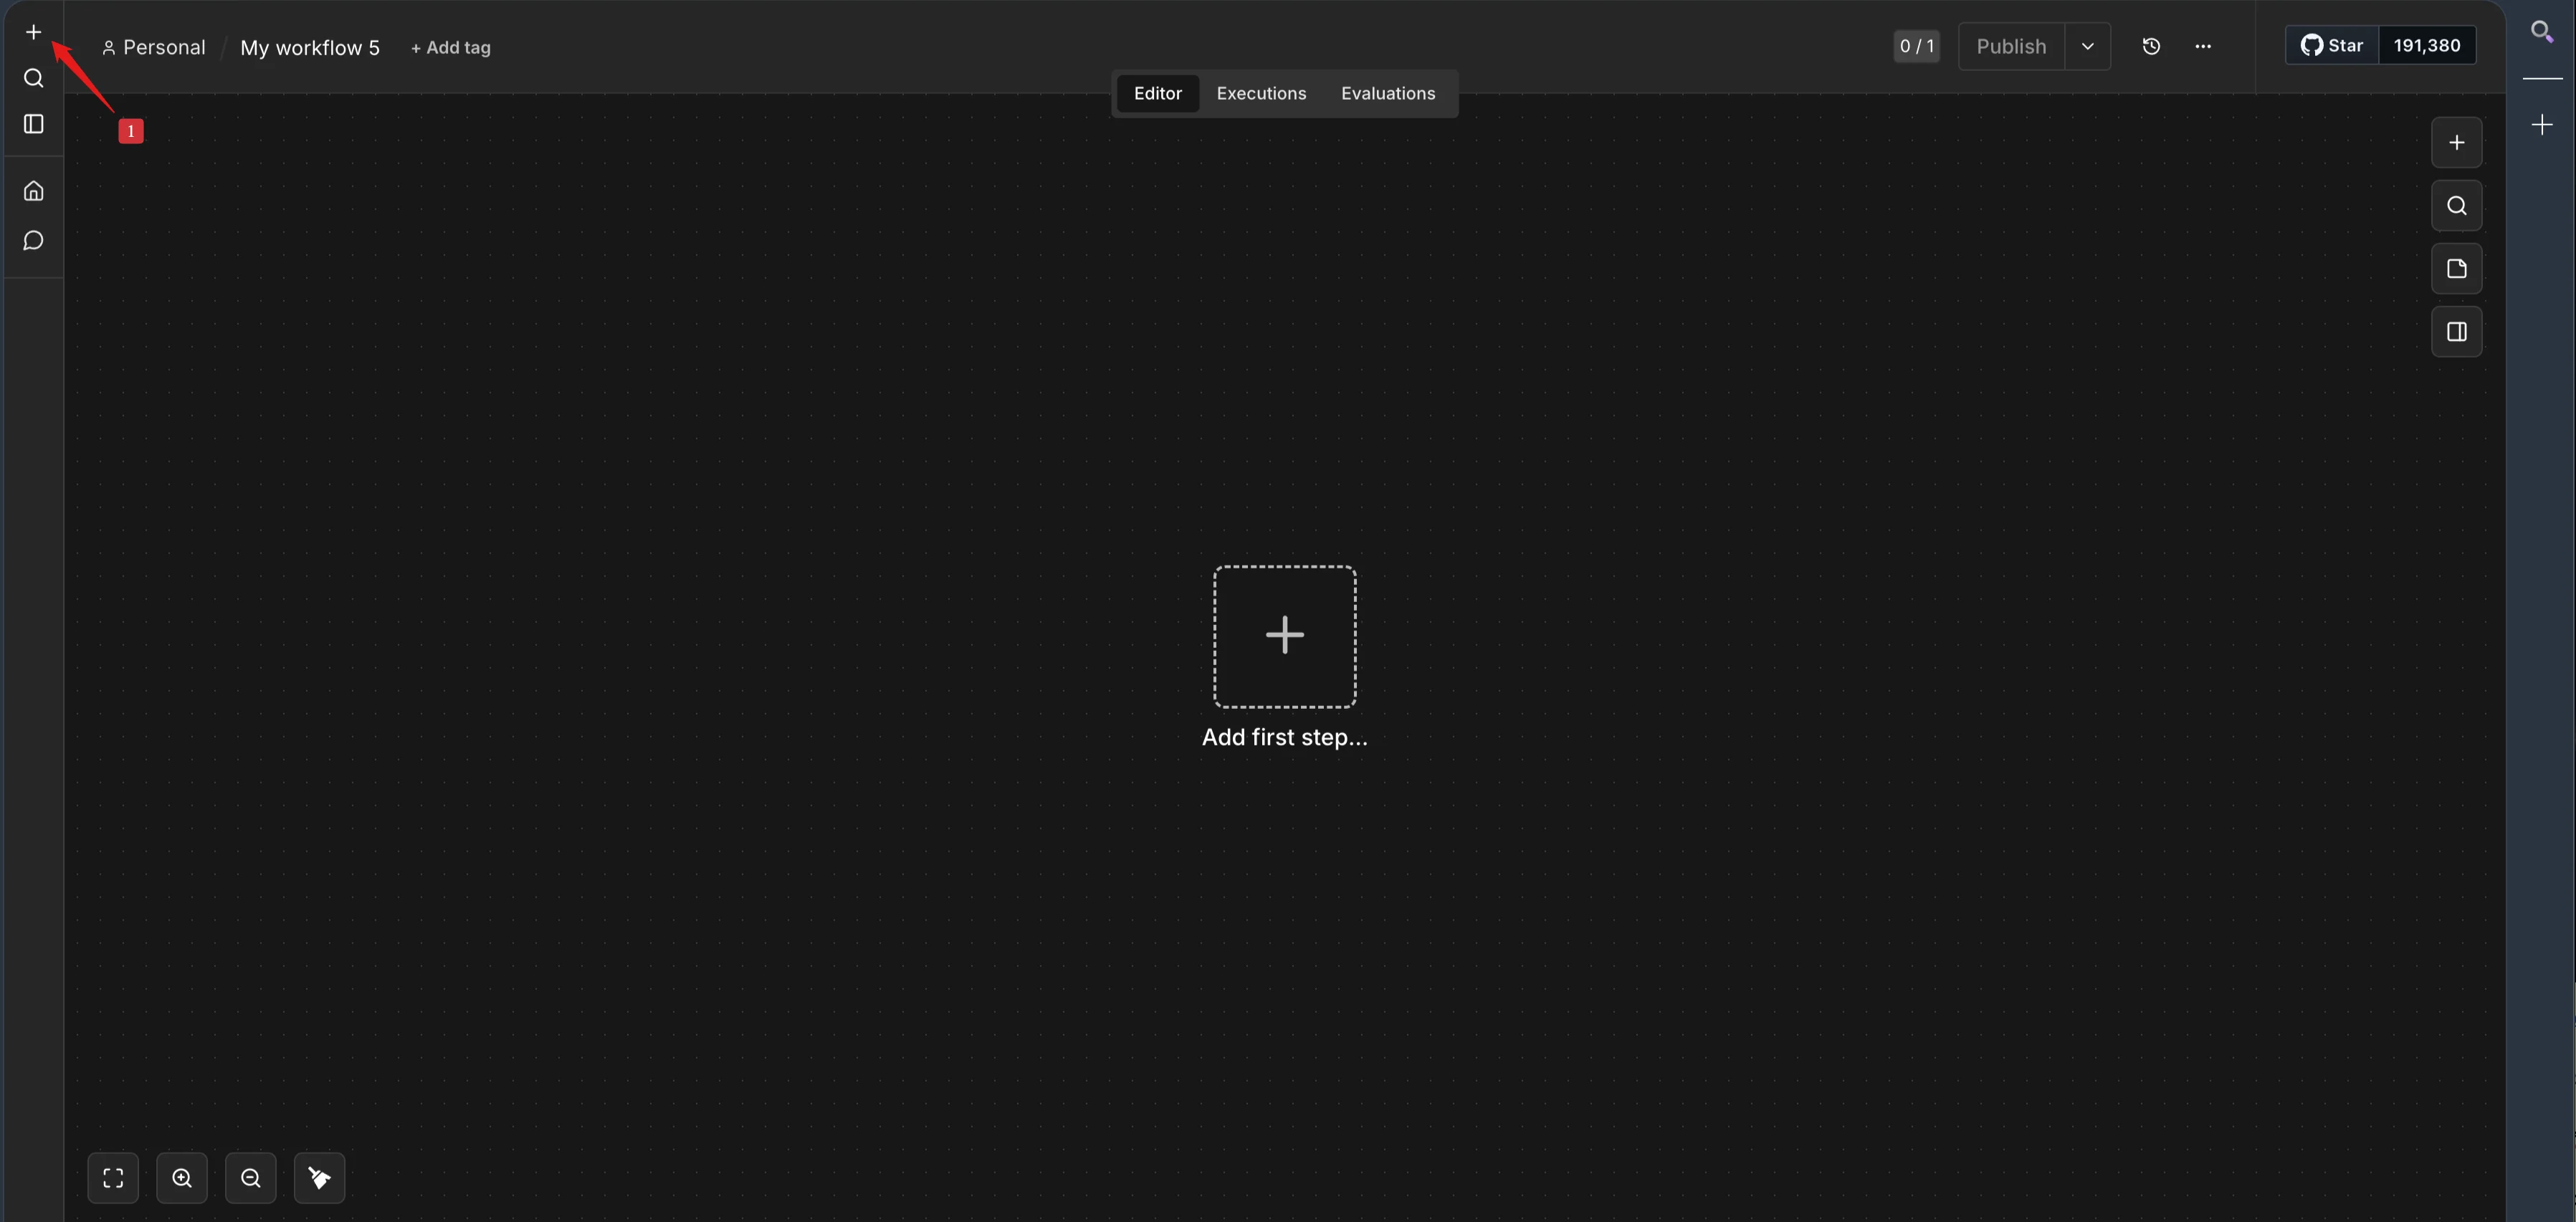Add a sticky note to the canvas

2456,269
